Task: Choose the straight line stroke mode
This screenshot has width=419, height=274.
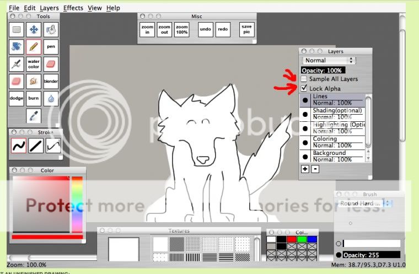Action: [36, 146]
